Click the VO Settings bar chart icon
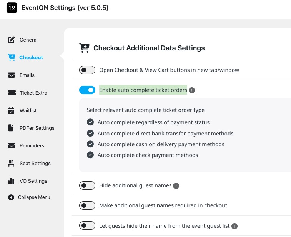This screenshot has width=291, height=237. point(12,181)
